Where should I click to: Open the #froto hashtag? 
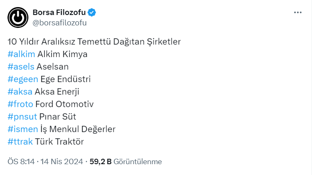click(20, 104)
